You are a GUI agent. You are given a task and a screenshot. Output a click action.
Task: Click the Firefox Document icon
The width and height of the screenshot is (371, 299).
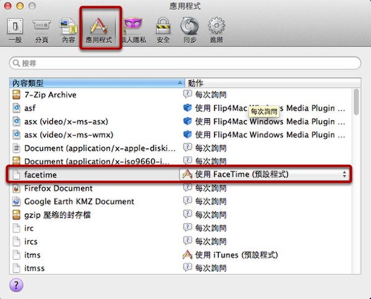tap(16, 188)
